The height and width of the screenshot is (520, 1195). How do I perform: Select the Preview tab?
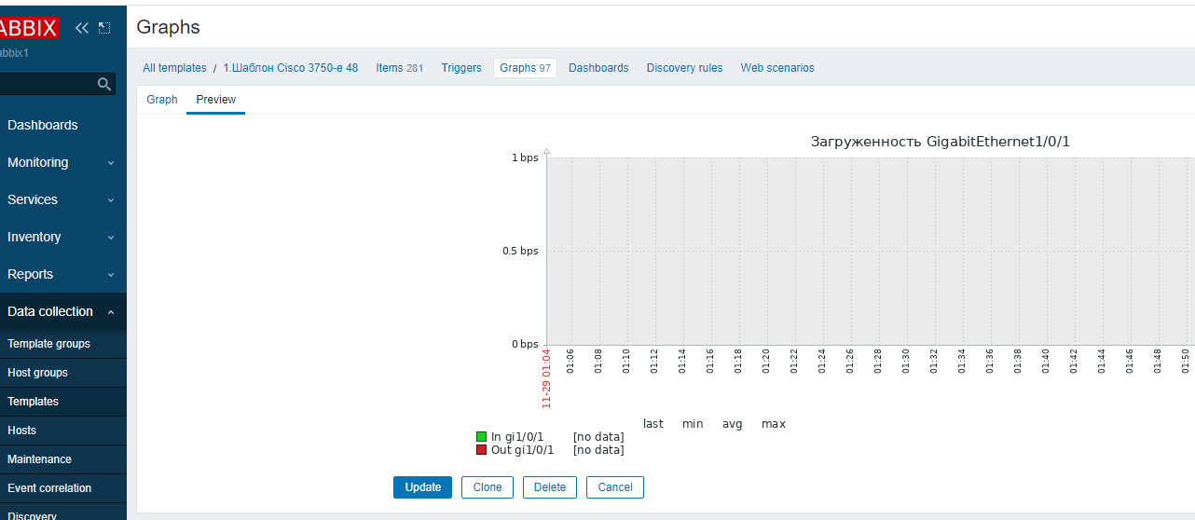tap(216, 100)
